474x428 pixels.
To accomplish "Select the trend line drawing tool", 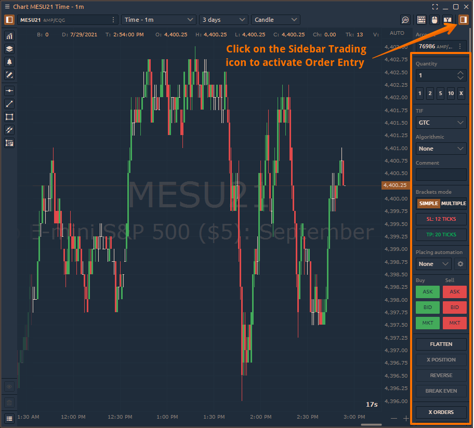I will coord(9,104).
